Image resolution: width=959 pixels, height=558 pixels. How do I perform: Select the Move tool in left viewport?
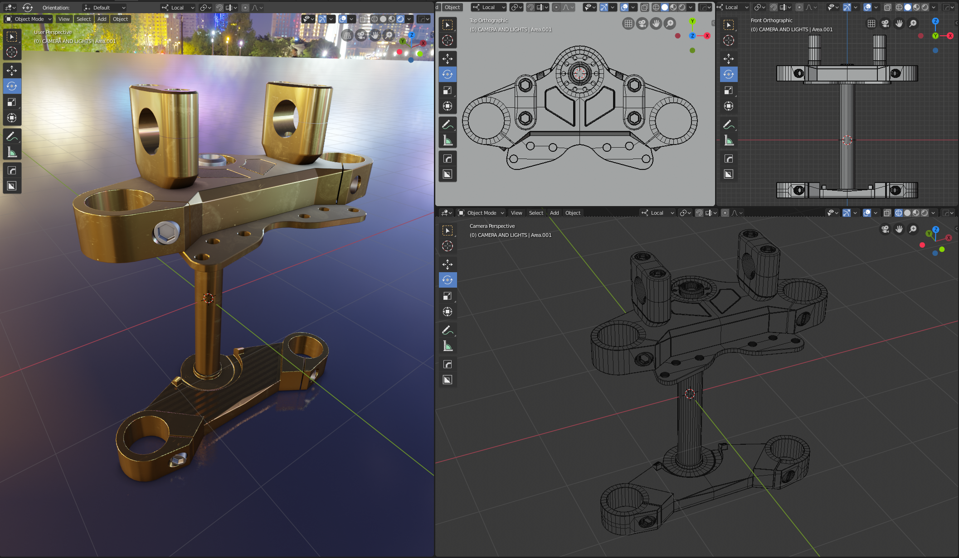12,70
